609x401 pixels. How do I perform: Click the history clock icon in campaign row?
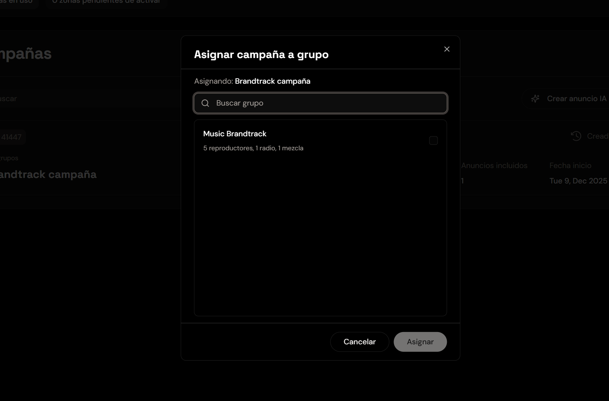tap(576, 136)
